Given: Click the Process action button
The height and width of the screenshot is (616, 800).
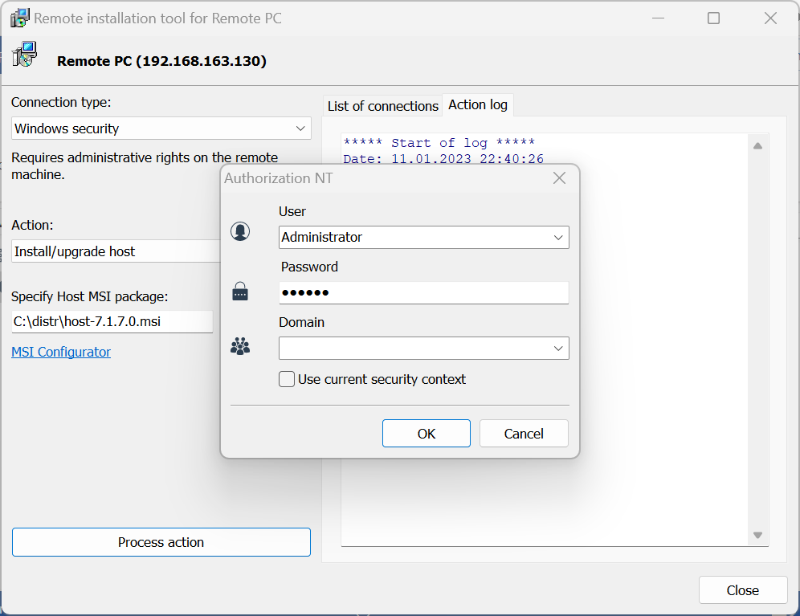Looking at the screenshot, I should [x=161, y=542].
